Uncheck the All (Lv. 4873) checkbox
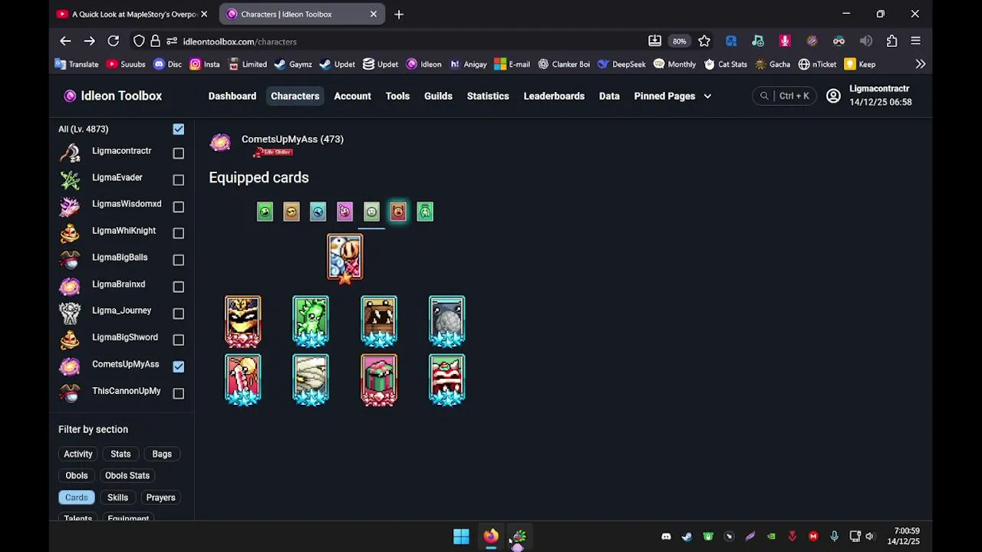This screenshot has height=552, width=982. (x=179, y=129)
